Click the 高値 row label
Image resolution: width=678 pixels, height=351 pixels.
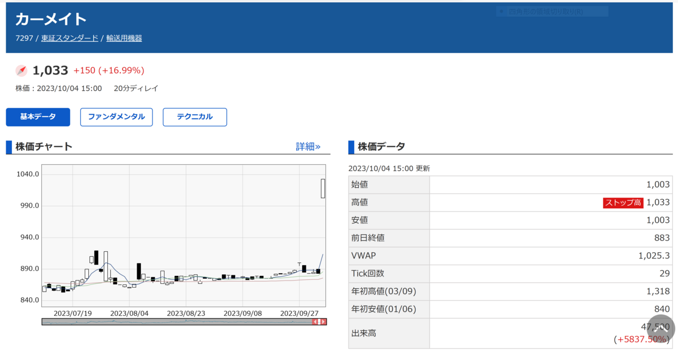tap(360, 202)
